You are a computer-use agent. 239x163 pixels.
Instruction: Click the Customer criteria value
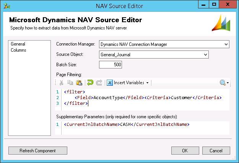(x=182, y=98)
